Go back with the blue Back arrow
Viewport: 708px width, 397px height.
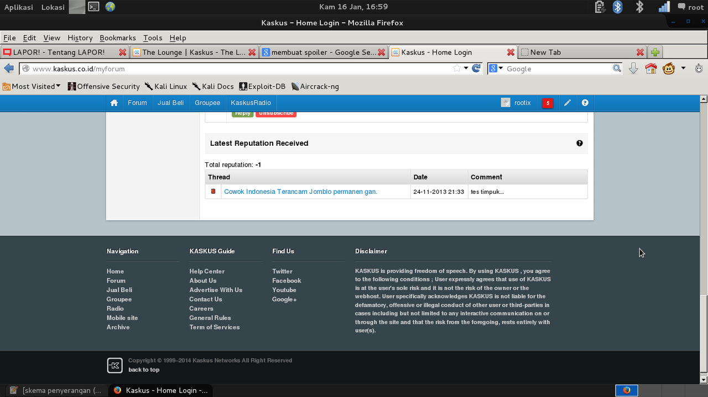click(9, 68)
